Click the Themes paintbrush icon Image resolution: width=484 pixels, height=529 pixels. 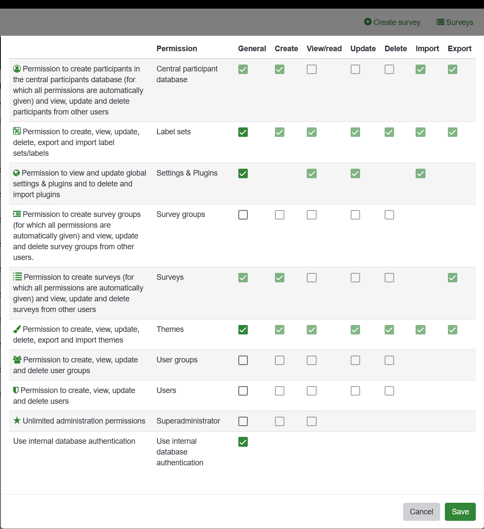[x=17, y=329]
